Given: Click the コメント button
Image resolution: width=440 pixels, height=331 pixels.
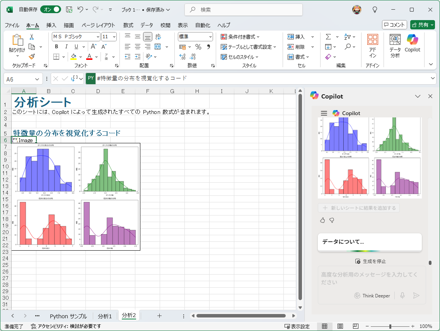Looking at the screenshot, I should [394, 25].
